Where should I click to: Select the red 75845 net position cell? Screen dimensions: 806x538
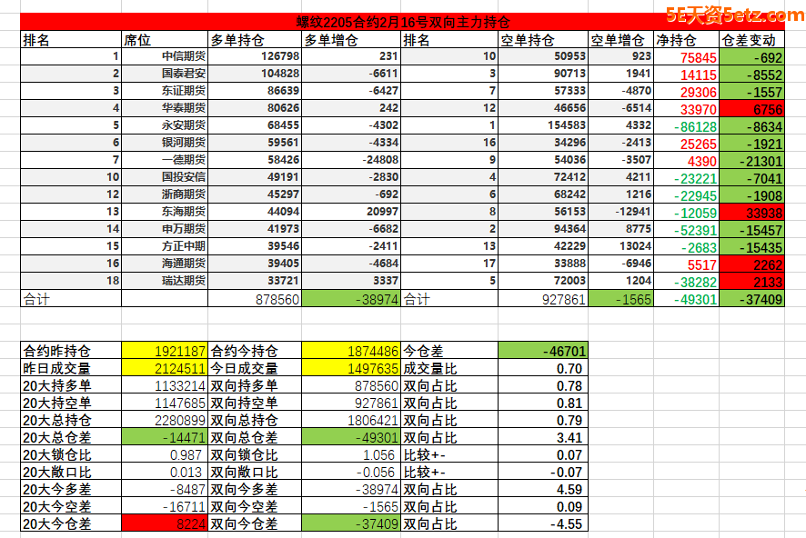coord(686,56)
